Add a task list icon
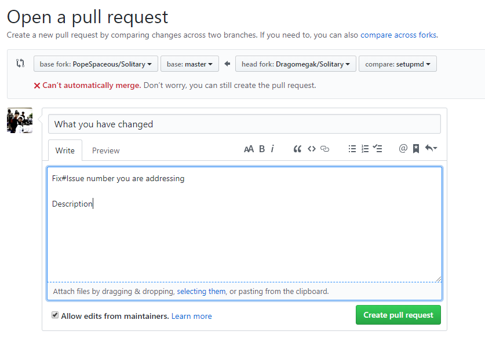 click(377, 149)
